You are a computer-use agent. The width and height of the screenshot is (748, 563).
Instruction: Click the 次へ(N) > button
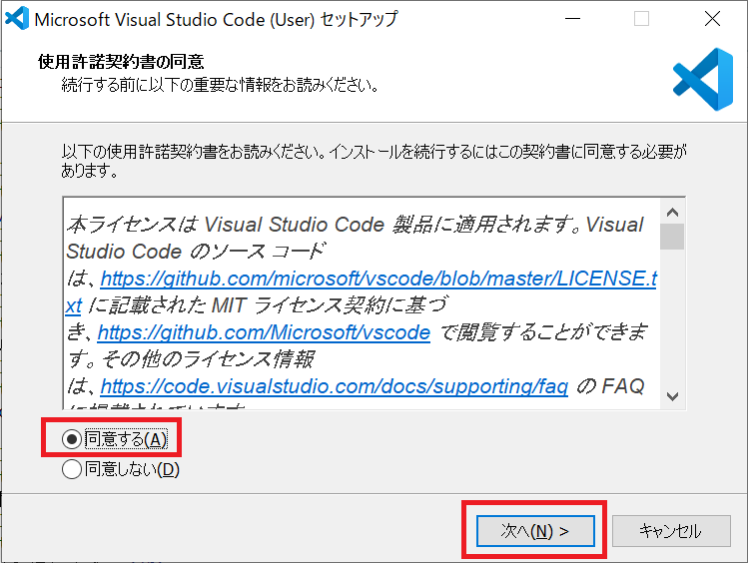click(535, 531)
